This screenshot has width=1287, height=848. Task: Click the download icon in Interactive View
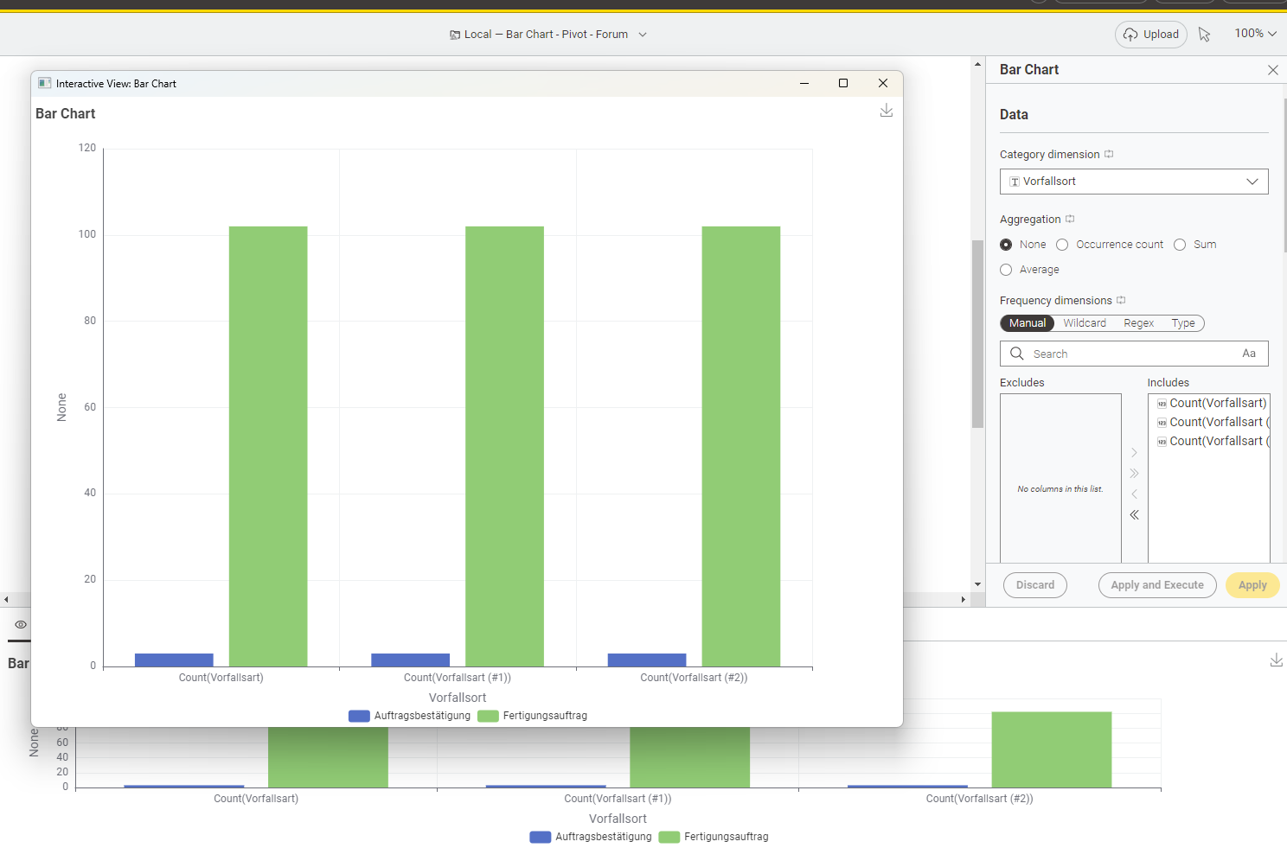(886, 111)
